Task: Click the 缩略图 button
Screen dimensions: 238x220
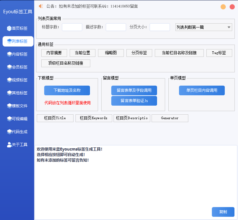Action: pos(111,53)
